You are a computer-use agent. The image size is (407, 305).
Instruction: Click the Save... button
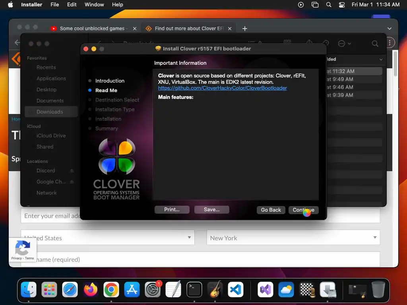(211, 210)
